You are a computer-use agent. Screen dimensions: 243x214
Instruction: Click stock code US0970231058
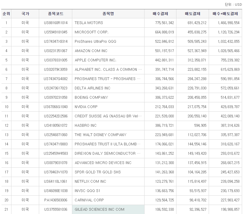click(x=56, y=97)
